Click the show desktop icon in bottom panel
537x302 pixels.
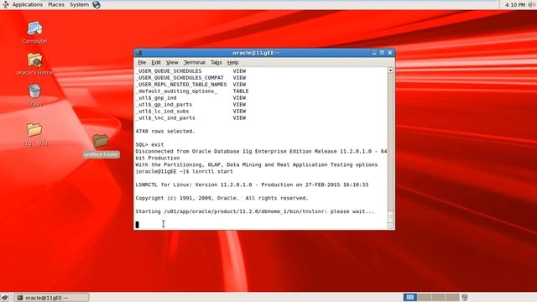5,297
